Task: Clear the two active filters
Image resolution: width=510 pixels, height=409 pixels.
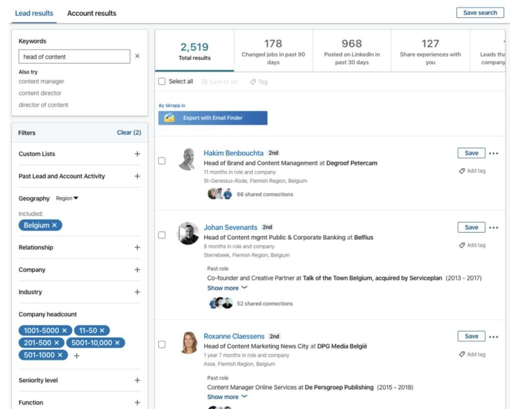Action: click(129, 132)
